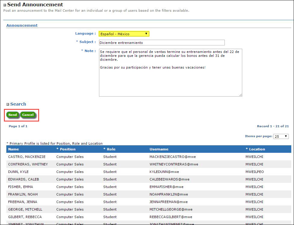Viewport: 294px width, 225px height.
Task: Open the Language dropdown
Action: [124, 34]
